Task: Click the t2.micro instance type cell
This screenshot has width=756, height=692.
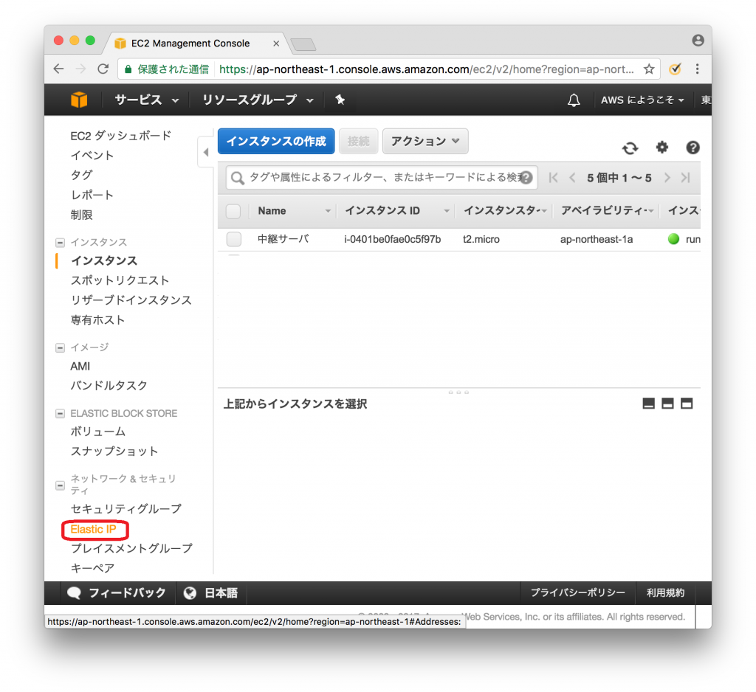Action: tap(481, 240)
